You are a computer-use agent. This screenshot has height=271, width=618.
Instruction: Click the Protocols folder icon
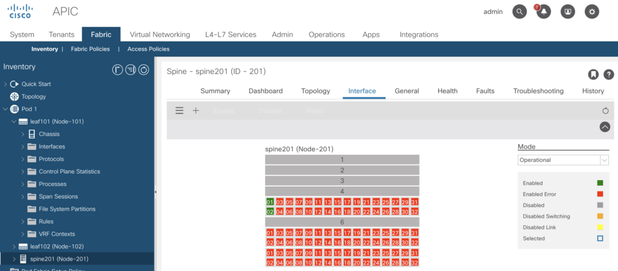pyautogui.click(x=31, y=159)
